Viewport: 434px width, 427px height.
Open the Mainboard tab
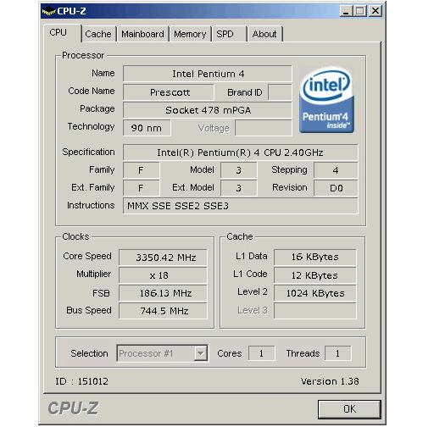pos(142,34)
